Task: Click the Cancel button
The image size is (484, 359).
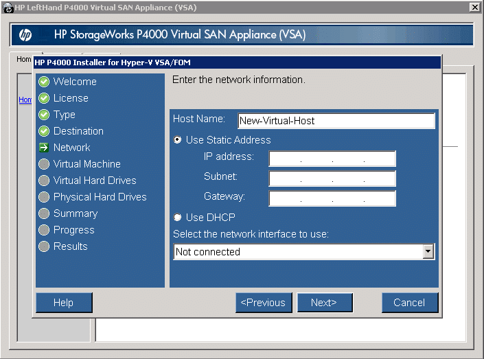Action: tap(410, 303)
